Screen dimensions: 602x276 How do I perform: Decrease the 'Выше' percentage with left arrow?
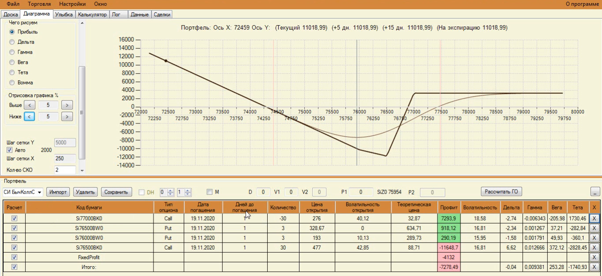coord(29,105)
